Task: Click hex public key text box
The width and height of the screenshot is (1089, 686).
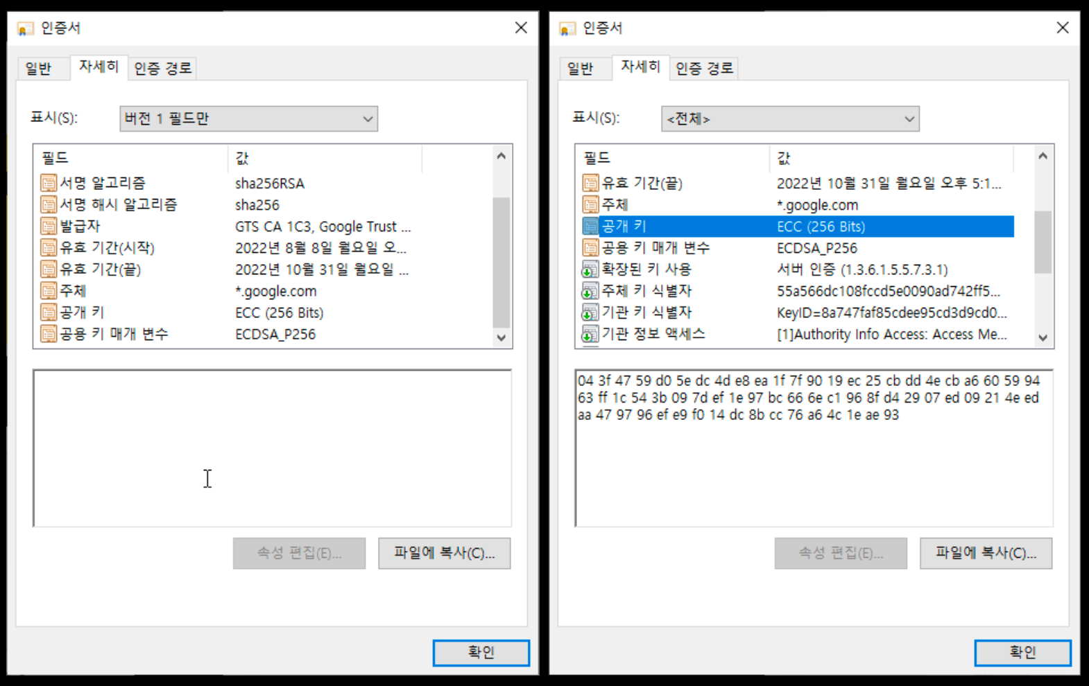Action: [814, 448]
